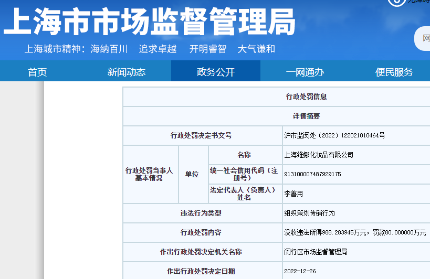Click the 行政处罚决定书文号 row label
Viewport: 430px width, 279px height.
tap(201, 135)
